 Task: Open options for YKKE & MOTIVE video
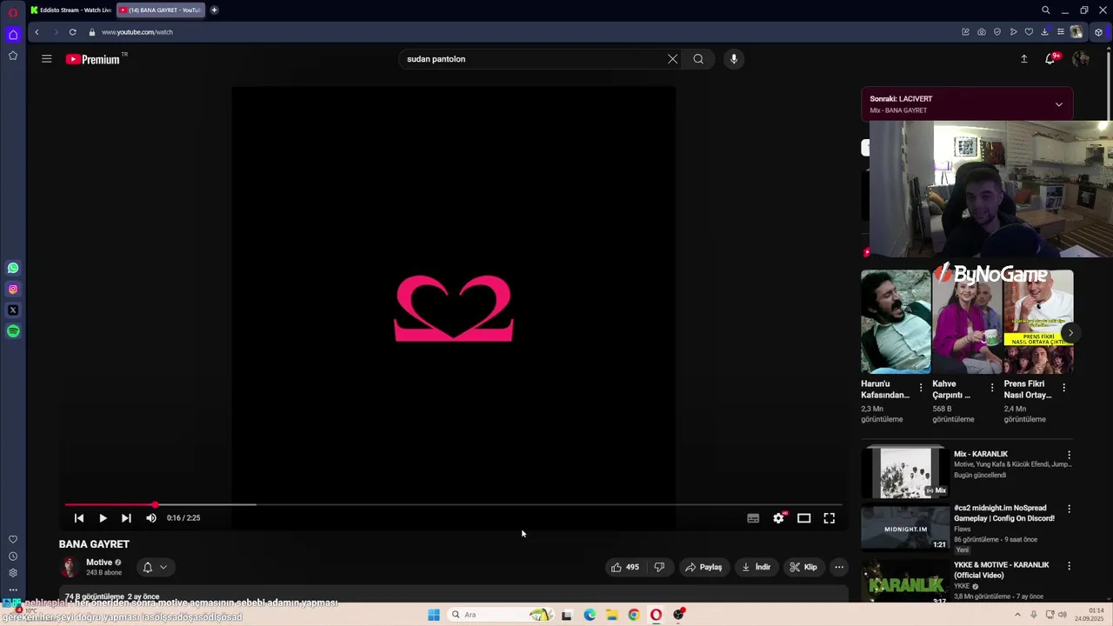point(1070,566)
